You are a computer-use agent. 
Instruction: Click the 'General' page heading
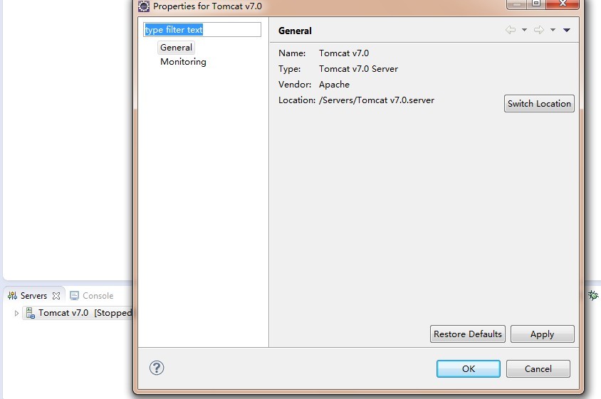coord(295,31)
